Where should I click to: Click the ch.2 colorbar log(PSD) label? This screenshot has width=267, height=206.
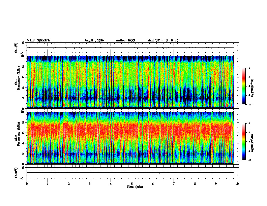click(253, 143)
